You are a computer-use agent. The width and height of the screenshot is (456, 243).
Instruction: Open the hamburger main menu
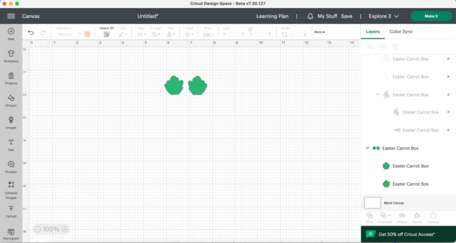(x=11, y=16)
